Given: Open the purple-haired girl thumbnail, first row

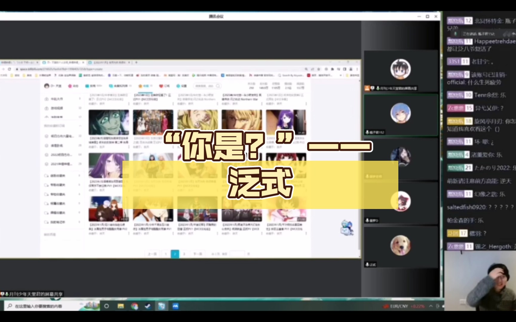Looking at the screenshot, I should point(286,122).
